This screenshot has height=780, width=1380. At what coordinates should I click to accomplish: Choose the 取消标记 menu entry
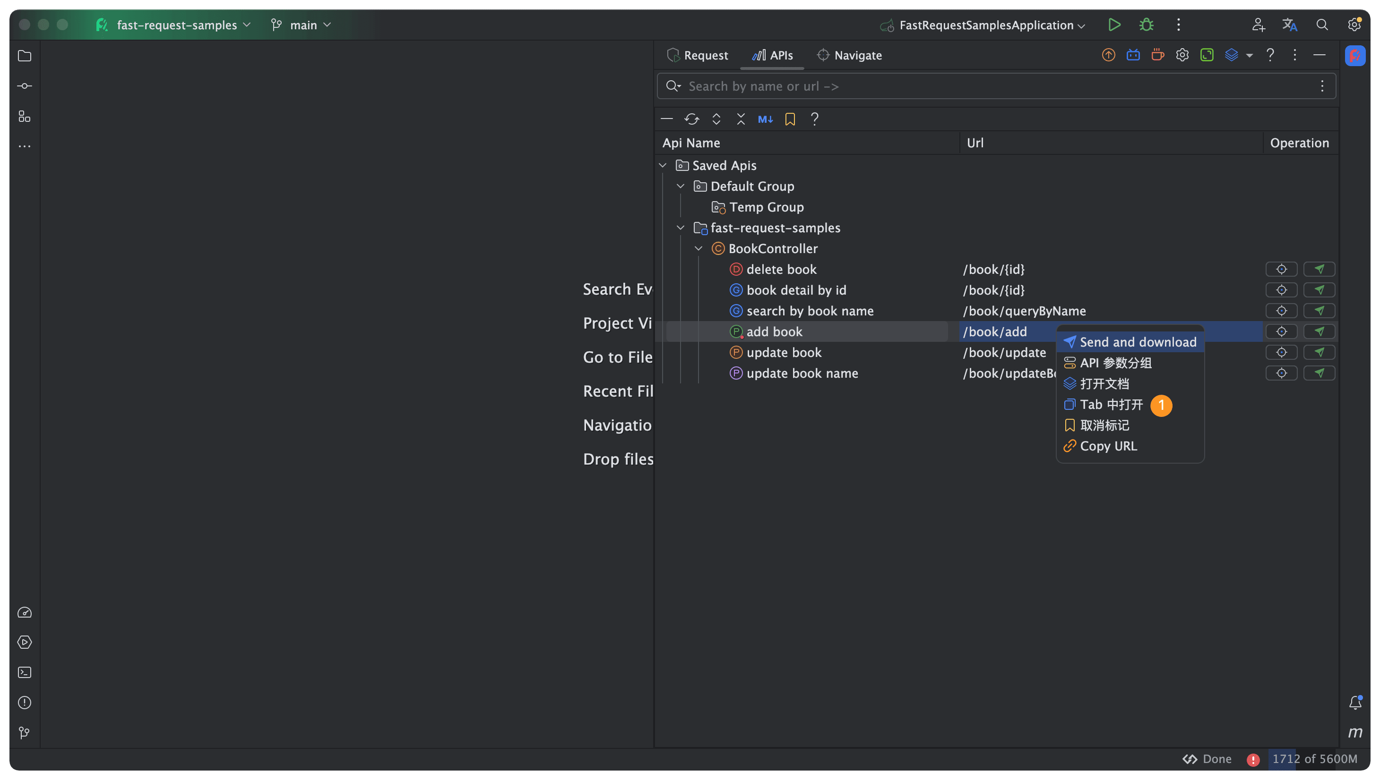pos(1104,425)
